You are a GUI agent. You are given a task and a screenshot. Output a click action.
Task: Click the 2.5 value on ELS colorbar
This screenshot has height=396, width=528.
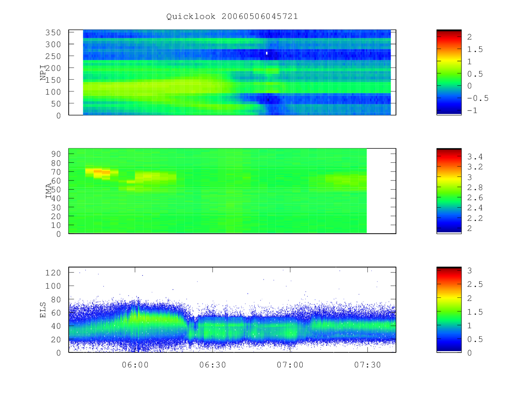point(475,284)
